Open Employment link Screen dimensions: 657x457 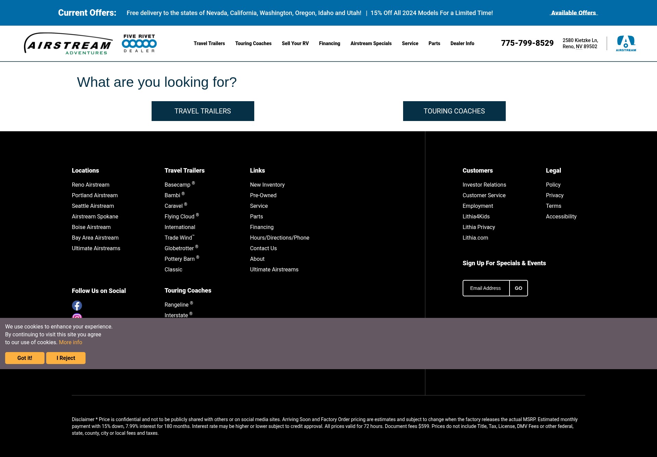point(478,206)
